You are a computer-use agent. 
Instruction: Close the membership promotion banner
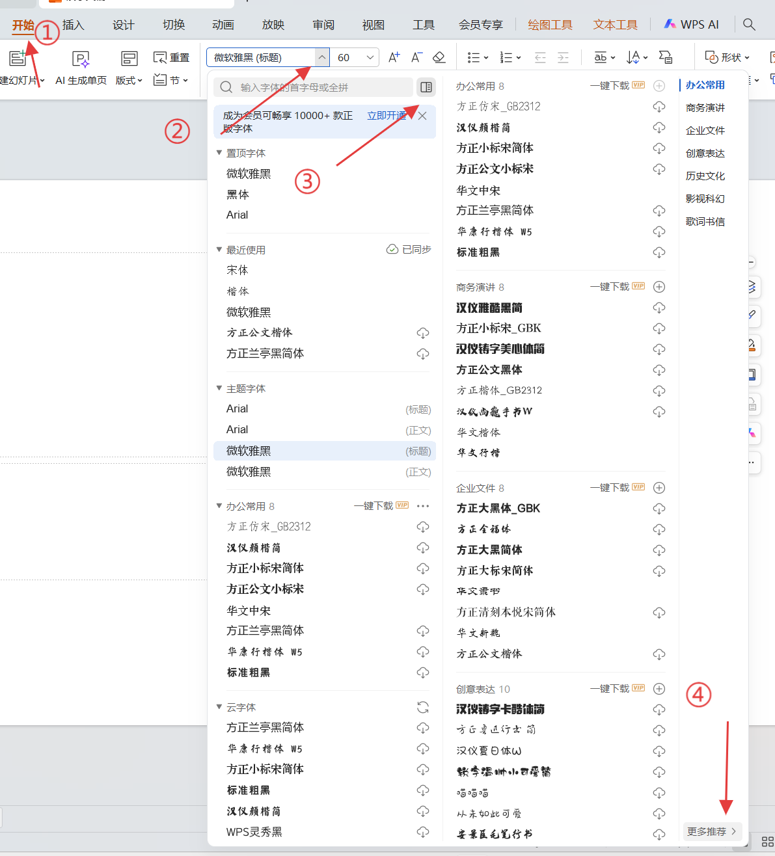tap(422, 116)
